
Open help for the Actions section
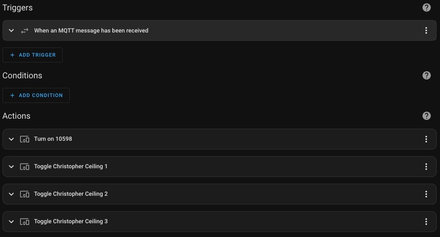[426, 116]
